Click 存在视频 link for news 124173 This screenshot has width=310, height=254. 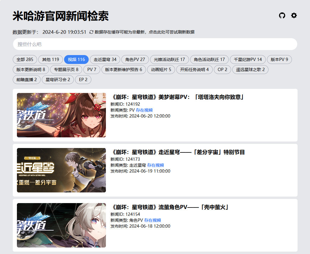pyautogui.click(x=155, y=165)
